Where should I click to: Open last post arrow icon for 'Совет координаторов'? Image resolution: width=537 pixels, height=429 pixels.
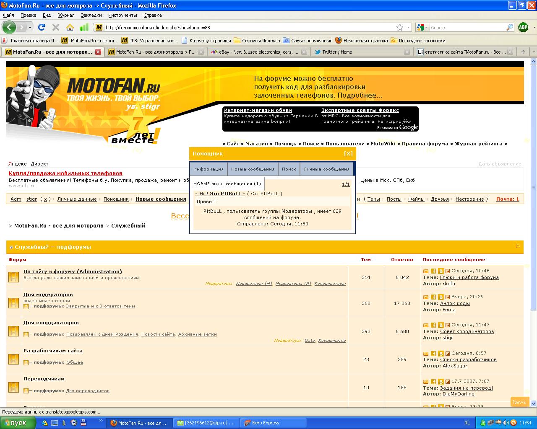448,325
